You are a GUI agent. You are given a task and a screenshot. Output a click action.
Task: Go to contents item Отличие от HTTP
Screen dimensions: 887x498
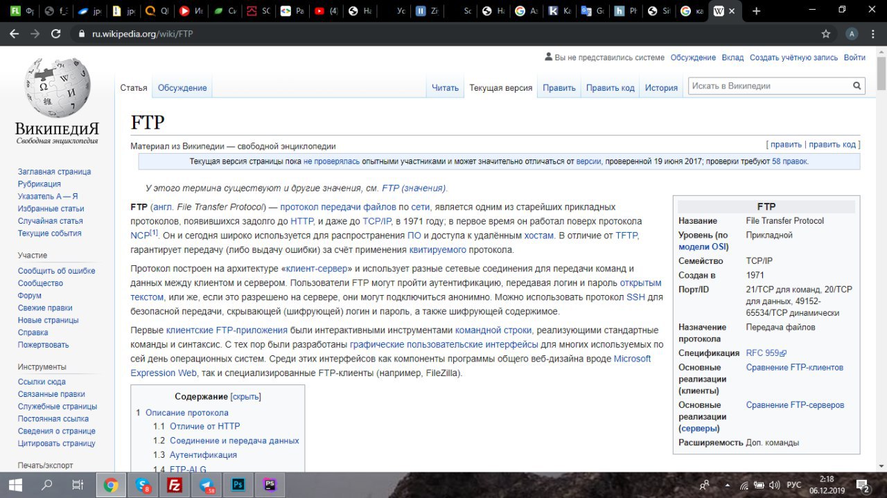tap(204, 427)
